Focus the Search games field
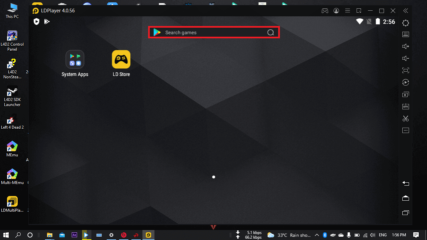 point(214,32)
